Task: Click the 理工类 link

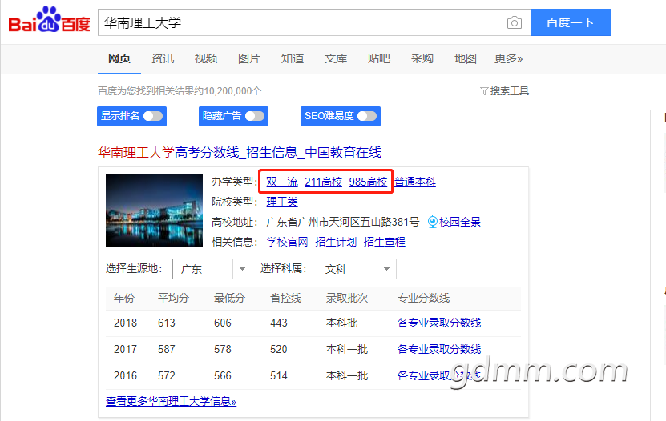Action: point(282,202)
